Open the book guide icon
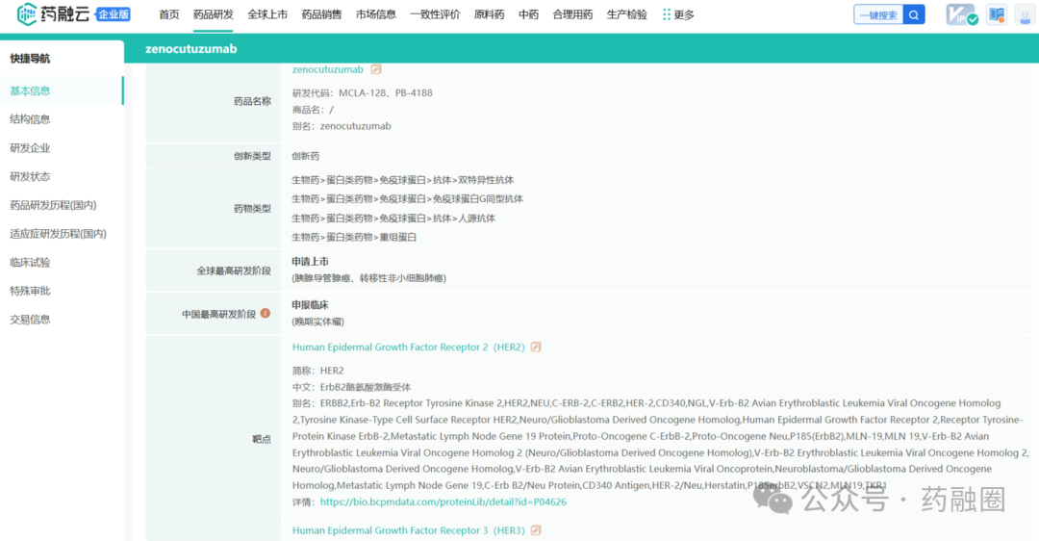 pyautogui.click(x=997, y=14)
